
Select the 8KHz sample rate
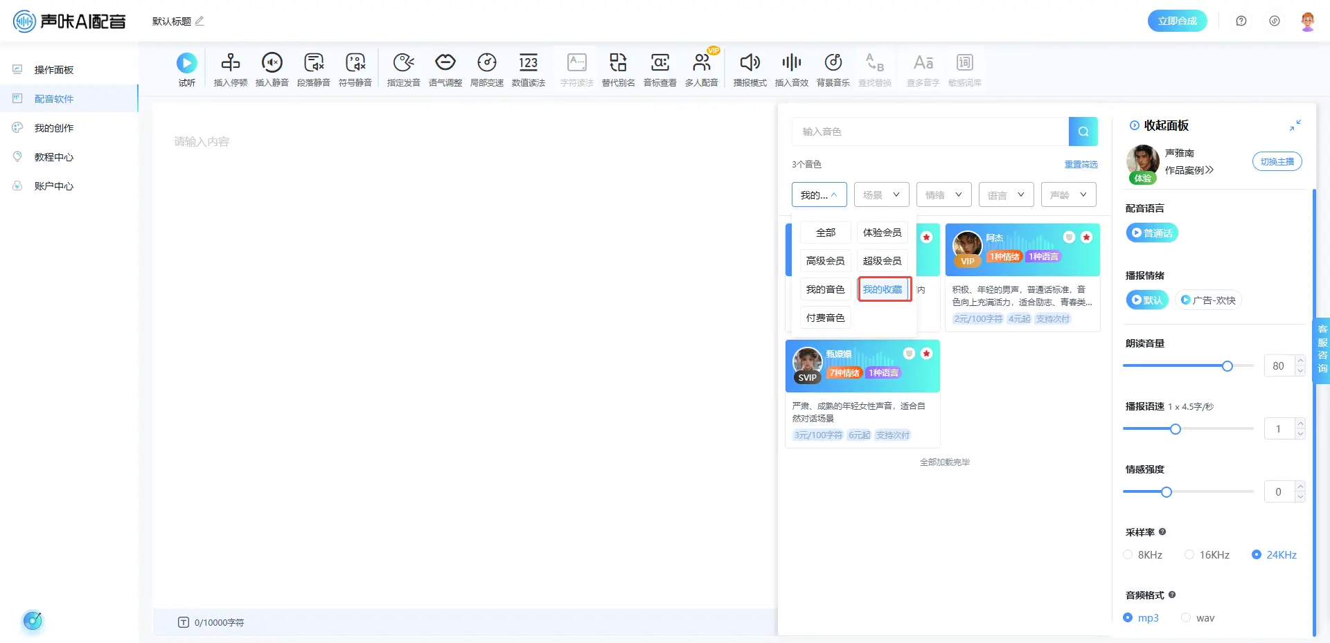(x=1128, y=555)
